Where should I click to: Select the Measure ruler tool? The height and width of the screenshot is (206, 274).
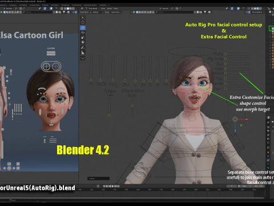[x=83, y=53]
